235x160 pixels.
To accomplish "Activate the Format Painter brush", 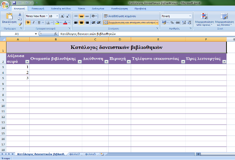I will pyautogui.click(x=20, y=24).
